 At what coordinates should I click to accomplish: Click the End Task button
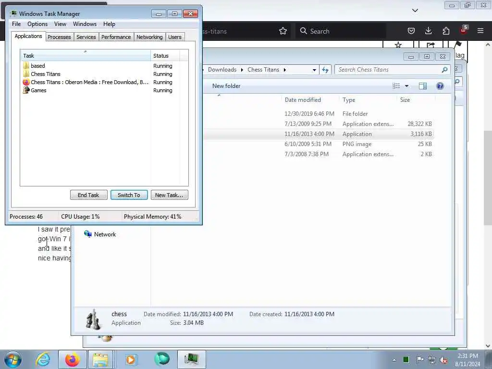(88, 195)
